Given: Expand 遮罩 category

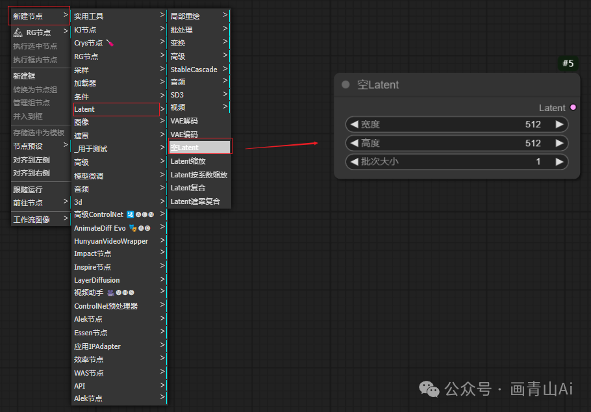Looking at the screenshot, I should tap(119, 135).
